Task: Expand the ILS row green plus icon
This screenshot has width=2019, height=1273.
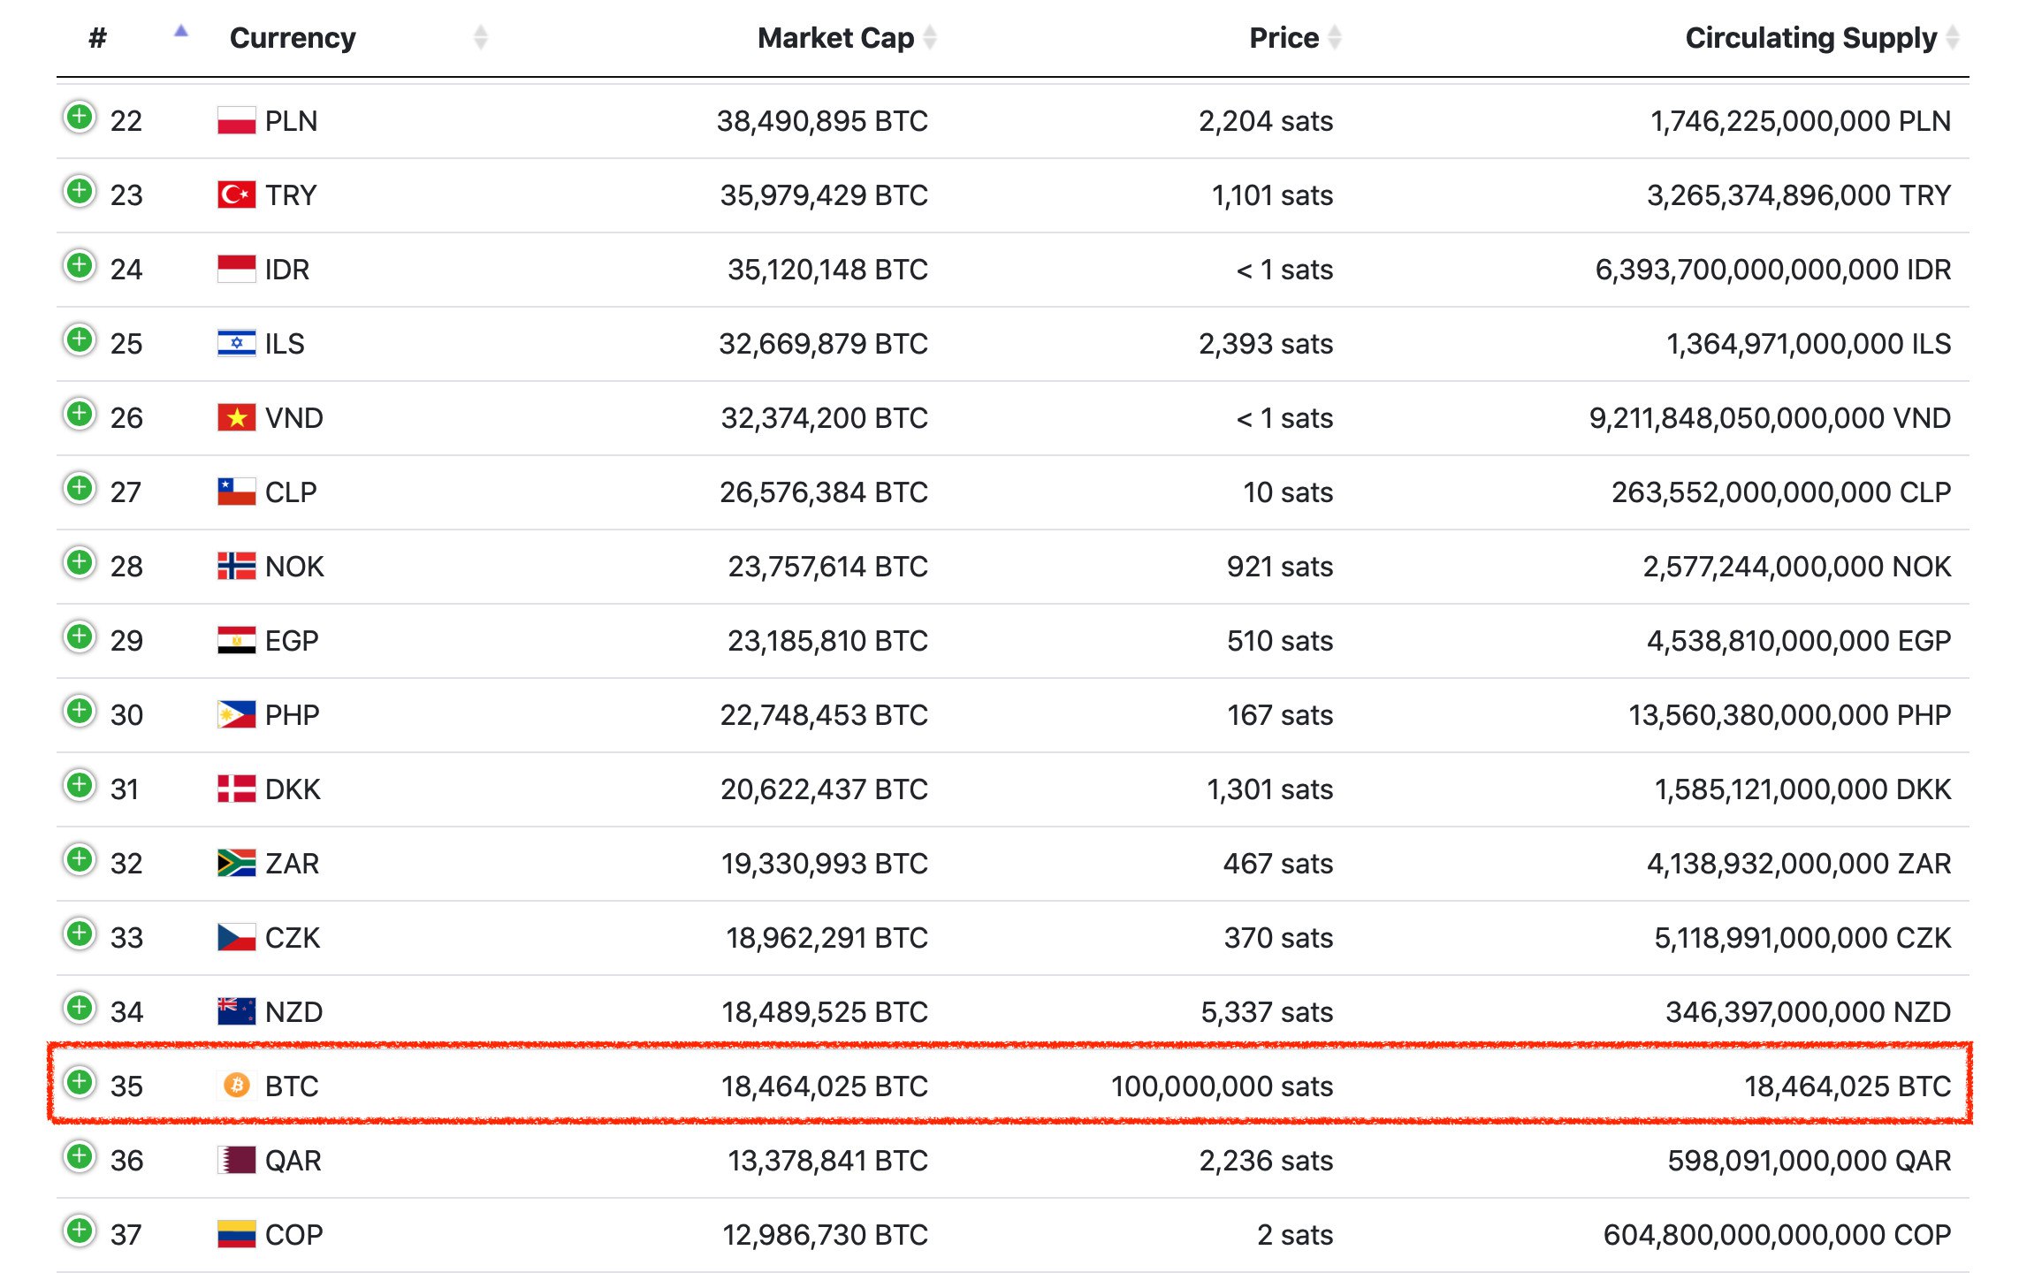Action: 80,339
